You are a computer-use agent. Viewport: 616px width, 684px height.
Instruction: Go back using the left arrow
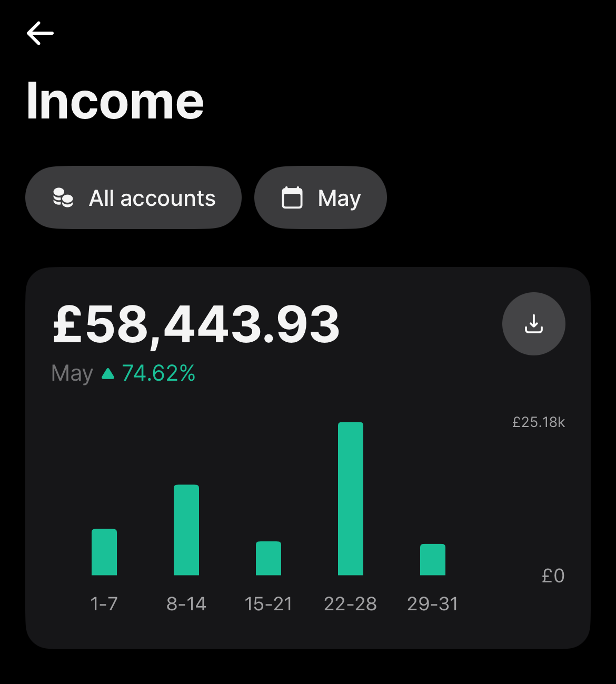point(40,33)
